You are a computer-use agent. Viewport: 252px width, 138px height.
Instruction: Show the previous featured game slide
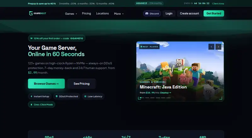[211, 47]
